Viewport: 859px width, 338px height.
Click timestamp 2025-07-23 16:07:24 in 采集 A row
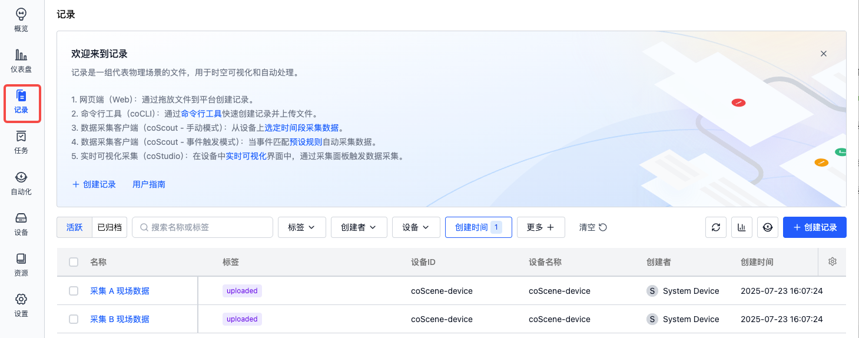(x=781, y=291)
